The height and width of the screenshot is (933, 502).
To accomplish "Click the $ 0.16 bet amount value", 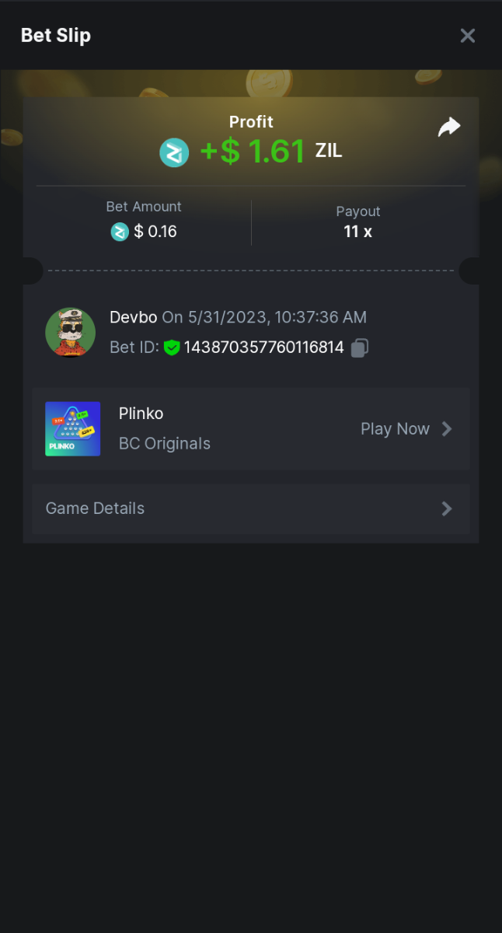I will (x=155, y=232).
